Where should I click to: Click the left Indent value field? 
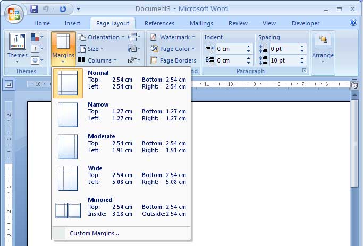coord(230,49)
